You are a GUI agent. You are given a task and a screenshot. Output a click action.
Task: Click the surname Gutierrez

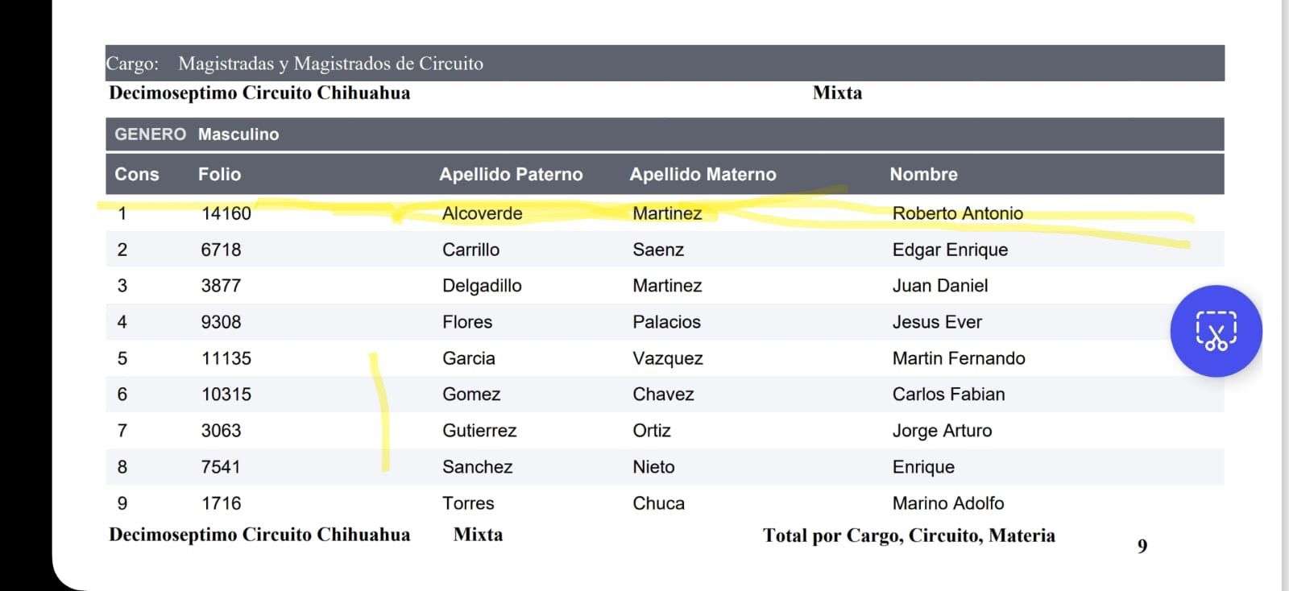coord(479,431)
